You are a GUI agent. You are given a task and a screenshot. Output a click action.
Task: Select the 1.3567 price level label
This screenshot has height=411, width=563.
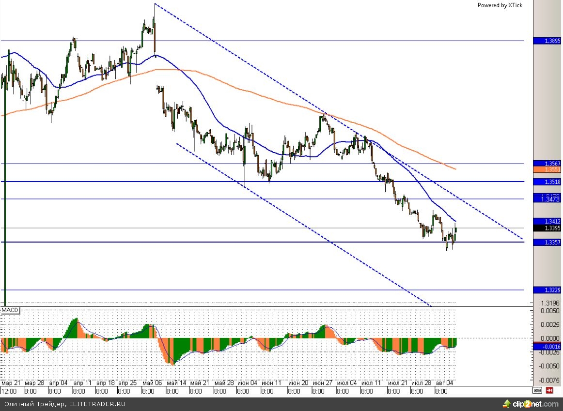(547, 164)
